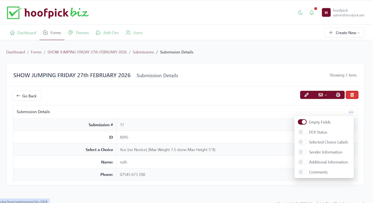Viewport: 373px width, 203px height.
Task: Open the Create New dropdown
Action: [344, 33]
